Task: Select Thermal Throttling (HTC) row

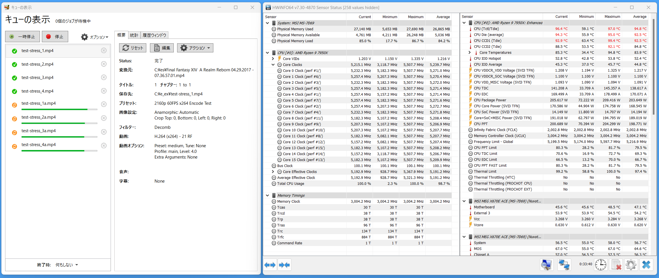Action: [x=555, y=178]
